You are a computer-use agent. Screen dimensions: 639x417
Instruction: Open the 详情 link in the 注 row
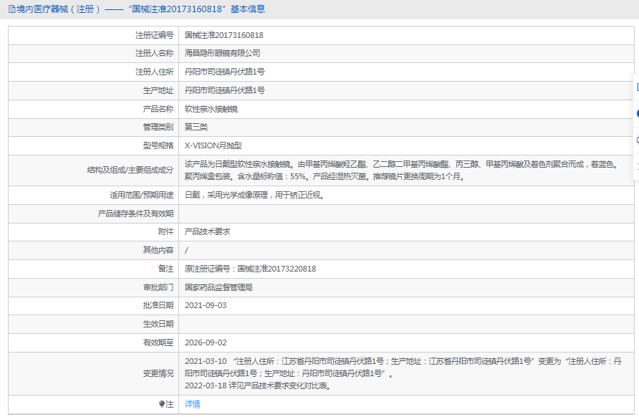[193, 404]
